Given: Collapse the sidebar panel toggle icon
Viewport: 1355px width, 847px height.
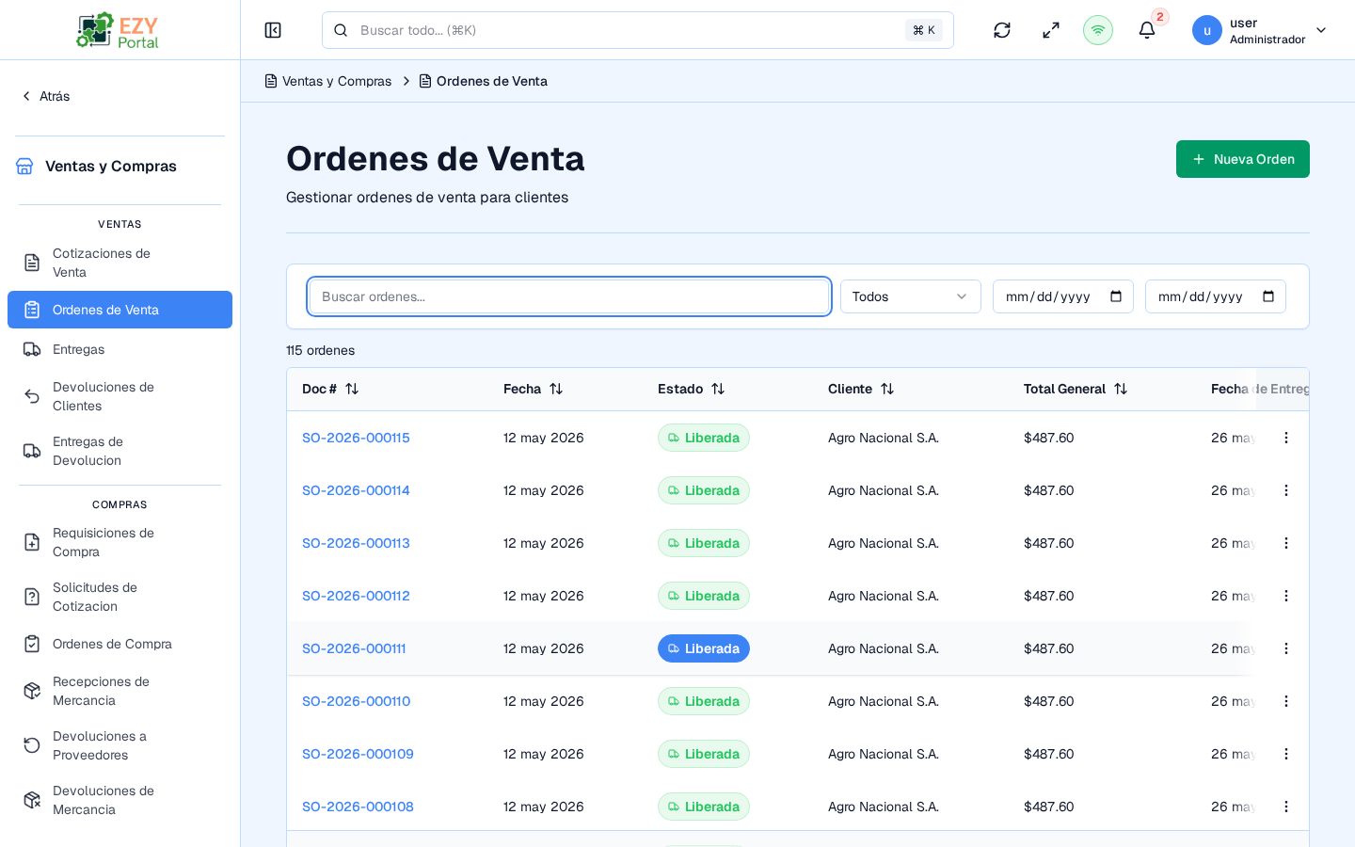Looking at the screenshot, I should [273, 30].
